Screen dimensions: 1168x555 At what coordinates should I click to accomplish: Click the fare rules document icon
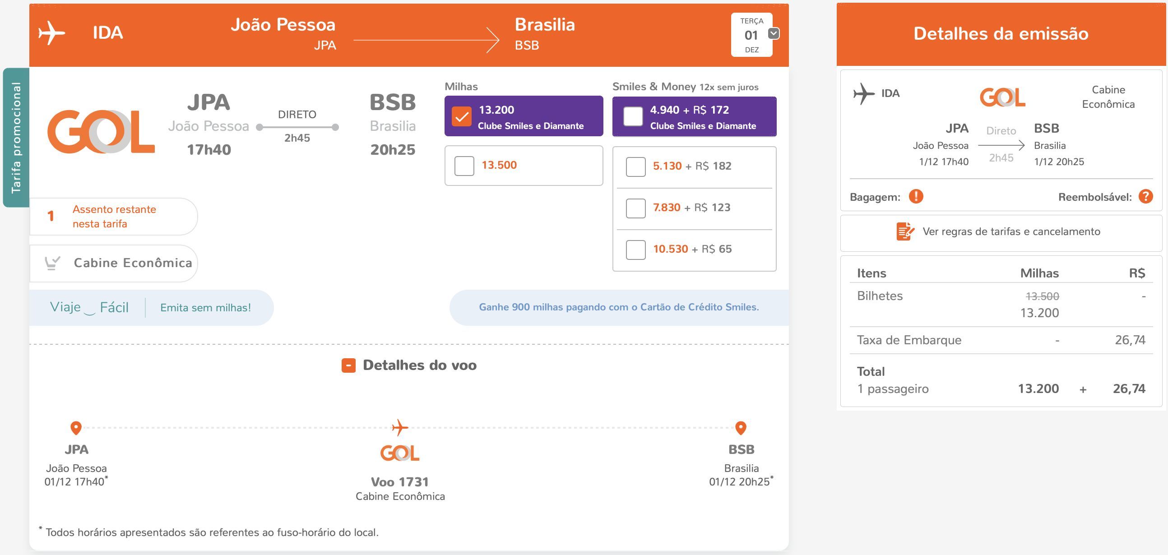click(905, 231)
